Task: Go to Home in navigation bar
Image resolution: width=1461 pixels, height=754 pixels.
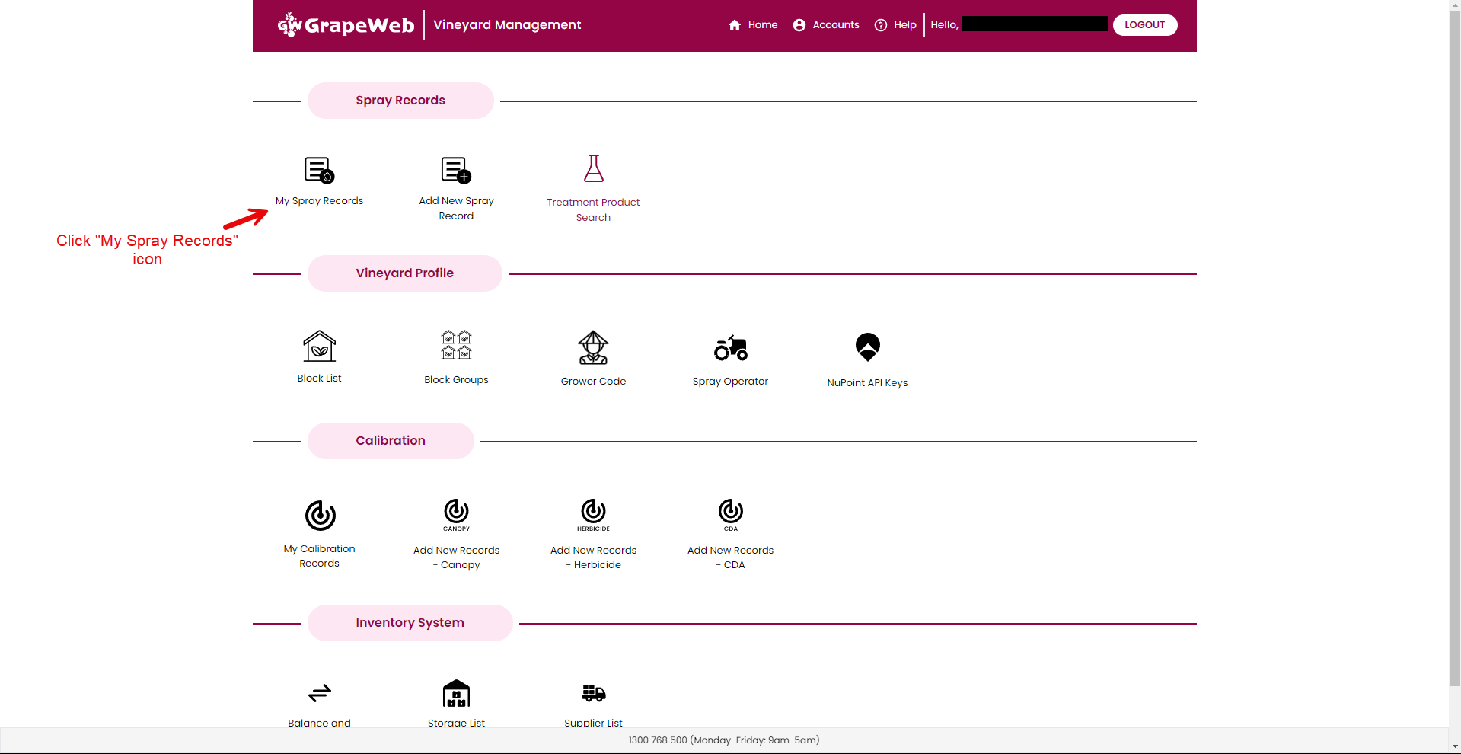Action: point(752,24)
